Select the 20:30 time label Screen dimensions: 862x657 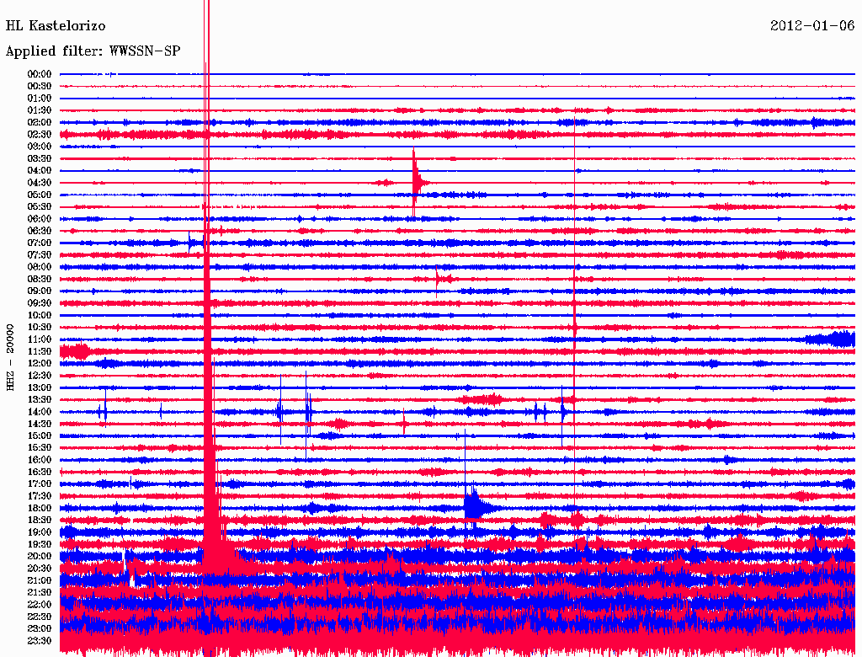(x=40, y=569)
